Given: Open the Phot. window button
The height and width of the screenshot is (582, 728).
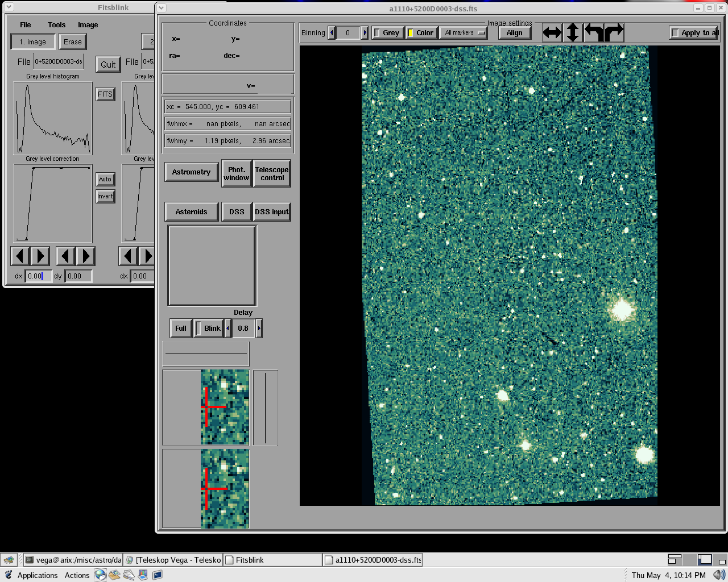Looking at the screenshot, I should (x=237, y=173).
